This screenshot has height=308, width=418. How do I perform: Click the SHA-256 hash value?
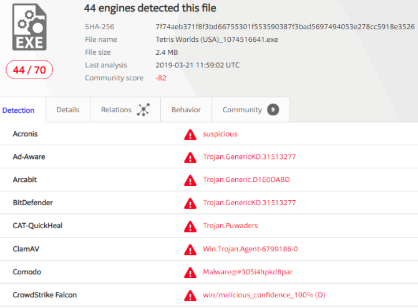[x=284, y=27]
